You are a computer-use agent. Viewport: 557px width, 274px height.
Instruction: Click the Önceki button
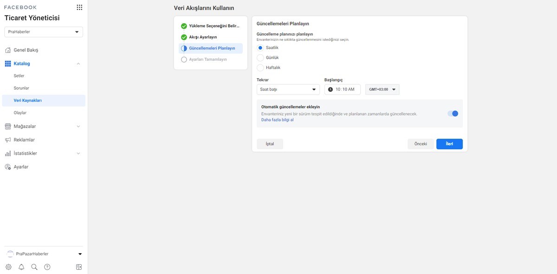tap(421, 144)
